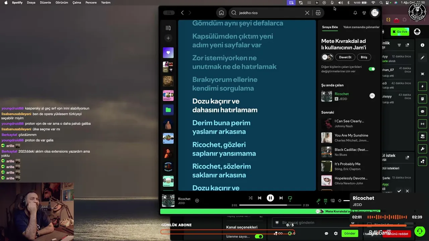The height and width of the screenshot is (241, 429).
Task: Click lightning bolt icon in Kick sidebar
Action: [422, 86]
